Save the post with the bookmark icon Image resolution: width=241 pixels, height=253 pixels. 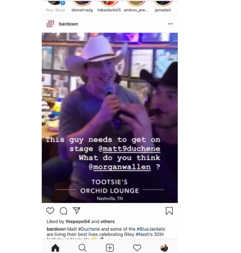click(169, 211)
